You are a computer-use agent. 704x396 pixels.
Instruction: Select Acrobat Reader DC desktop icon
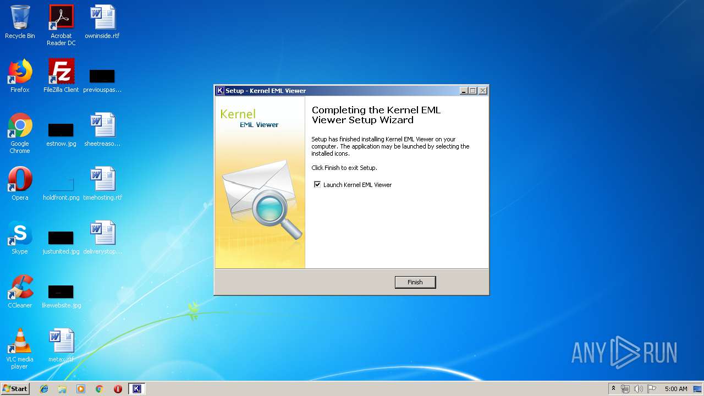[x=61, y=25]
